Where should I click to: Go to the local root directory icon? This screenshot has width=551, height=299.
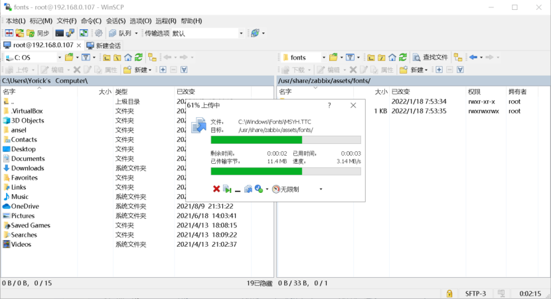point(118,57)
